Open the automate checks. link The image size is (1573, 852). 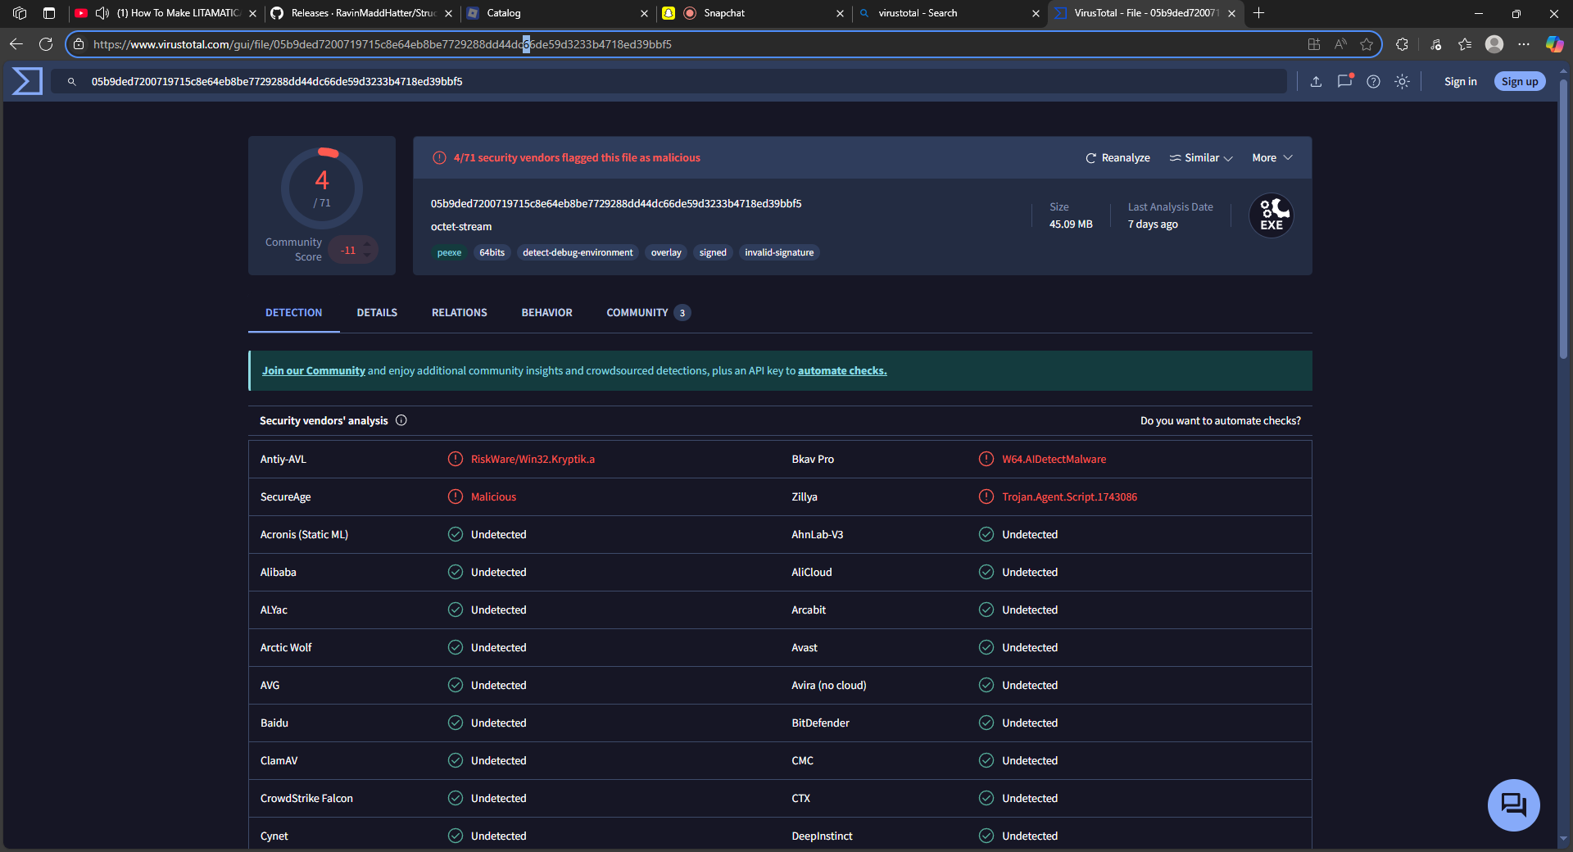tap(842, 370)
